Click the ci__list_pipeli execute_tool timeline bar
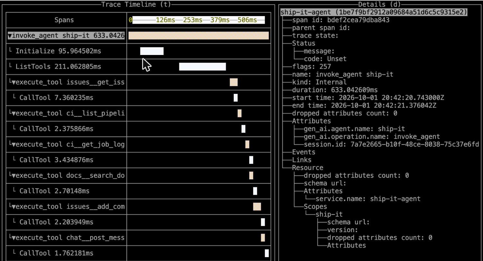 pos(240,113)
